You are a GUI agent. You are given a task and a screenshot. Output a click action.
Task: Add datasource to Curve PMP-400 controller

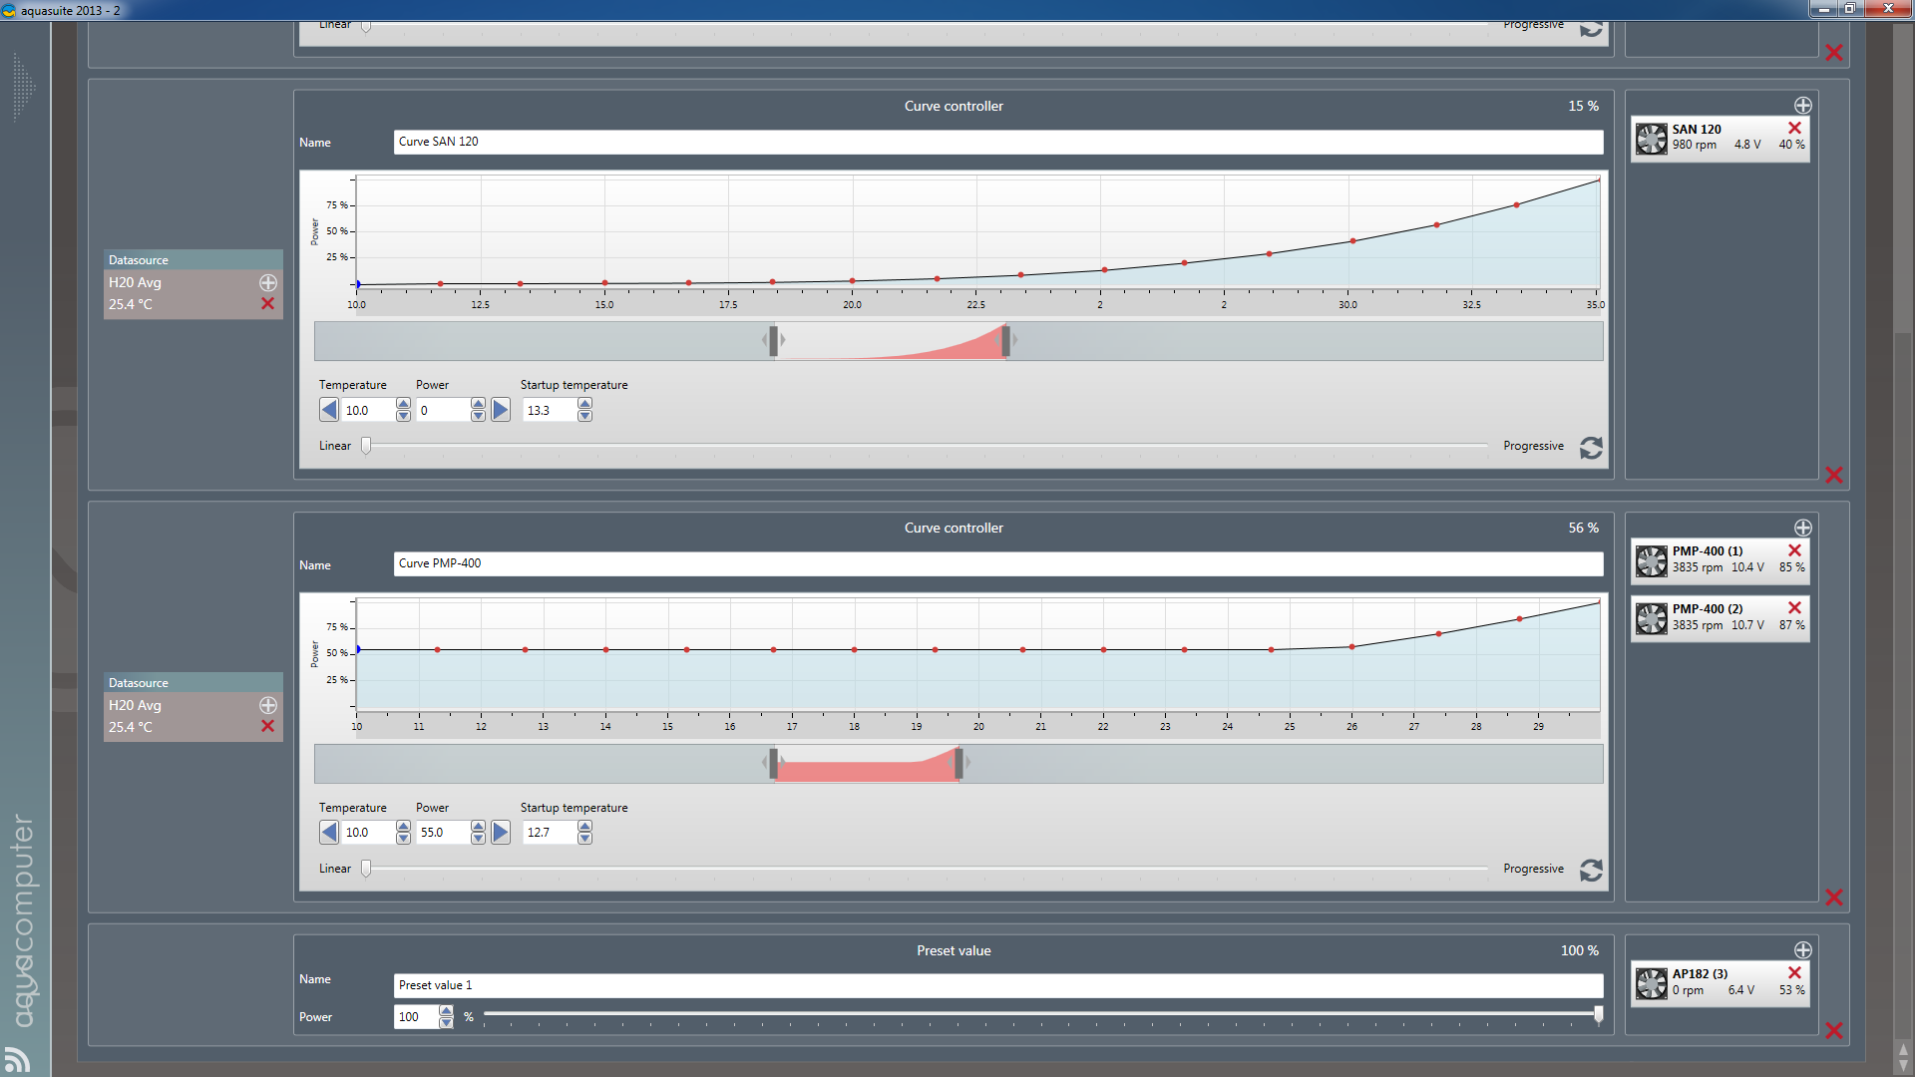(x=267, y=705)
